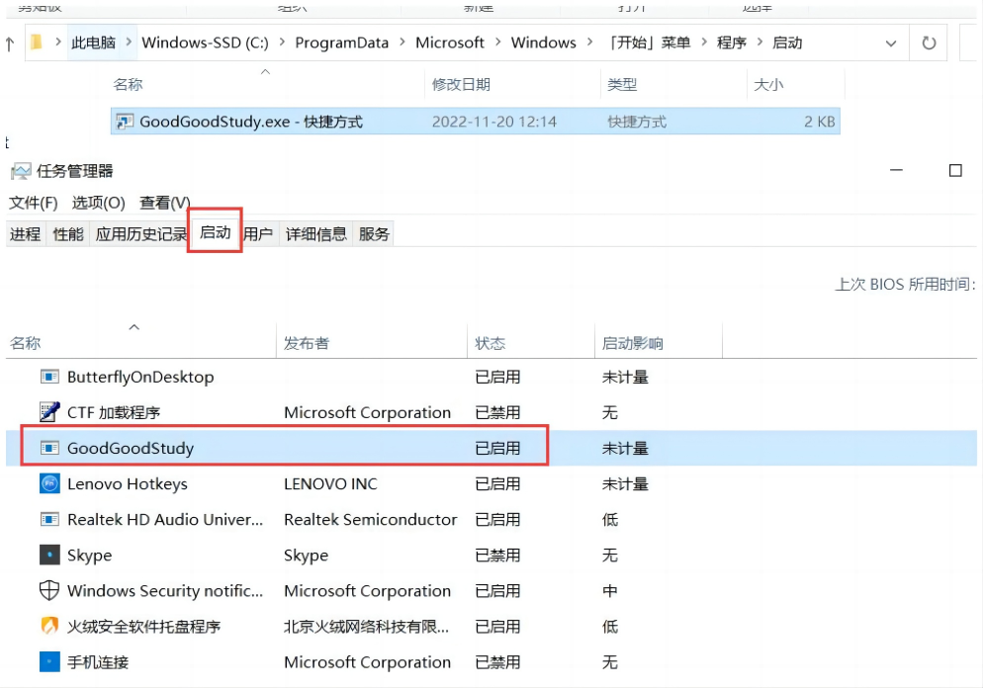Screen dimensions: 983x688
Task: Click 北京火绒网络科技有限... publisher cell
Action: click(366, 627)
